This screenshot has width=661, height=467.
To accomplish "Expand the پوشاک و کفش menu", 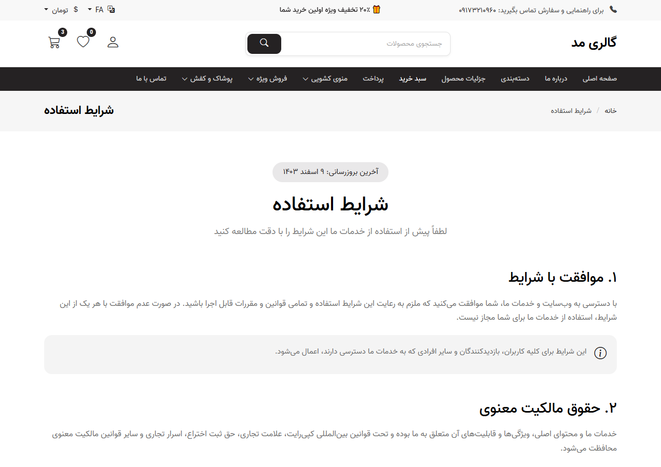I will 207,79.
